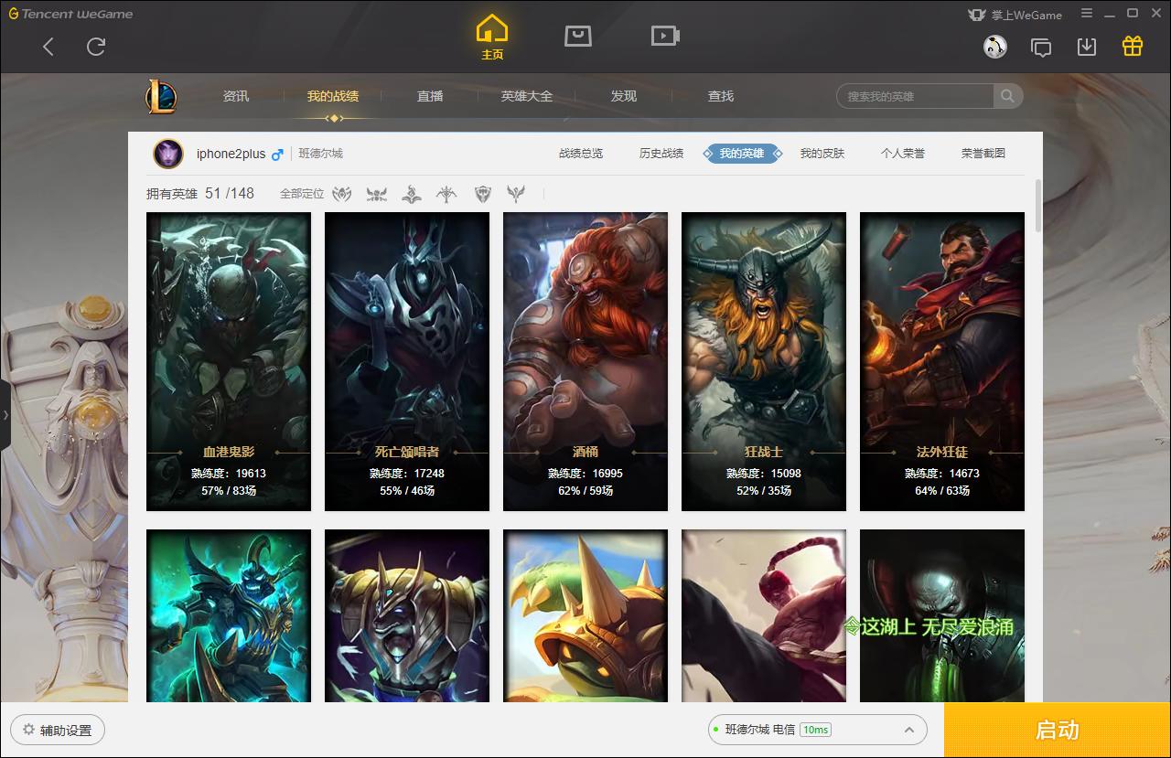The width and height of the screenshot is (1171, 758).
Task: Select the 我的英雄 sub-tab
Action: point(742,154)
